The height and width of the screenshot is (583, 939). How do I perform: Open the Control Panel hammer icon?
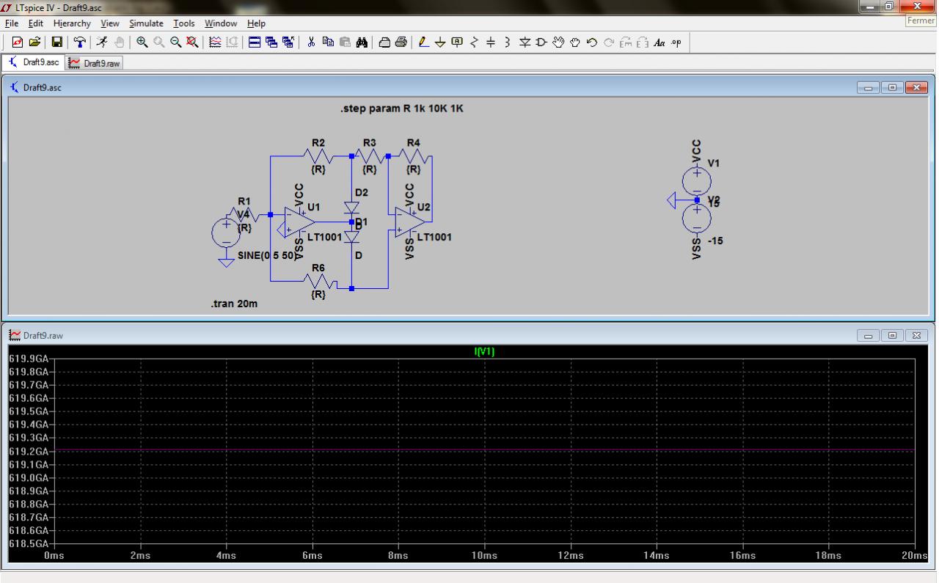(78, 43)
